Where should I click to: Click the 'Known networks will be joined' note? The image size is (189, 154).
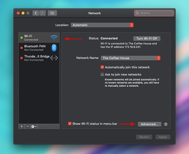coord(132,83)
